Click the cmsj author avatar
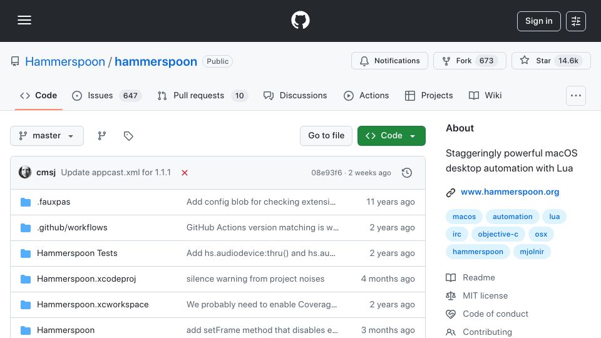Screen dimensions: 601x338 click(x=25, y=172)
